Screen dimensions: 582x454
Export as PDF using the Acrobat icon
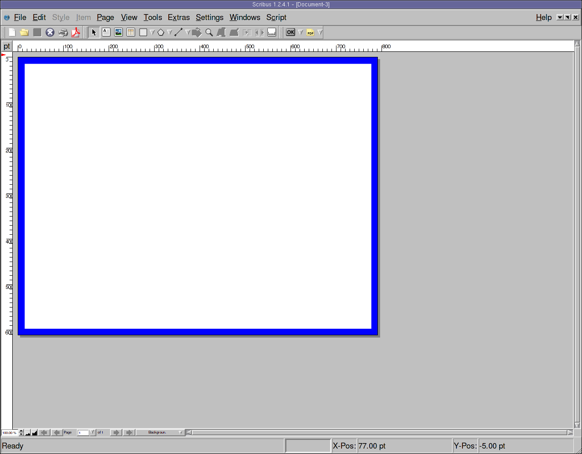(x=75, y=32)
